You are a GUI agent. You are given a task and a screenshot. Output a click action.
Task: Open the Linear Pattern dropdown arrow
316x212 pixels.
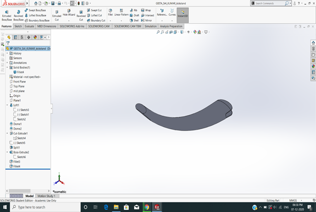pyautogui.click(x=121, y=21)
